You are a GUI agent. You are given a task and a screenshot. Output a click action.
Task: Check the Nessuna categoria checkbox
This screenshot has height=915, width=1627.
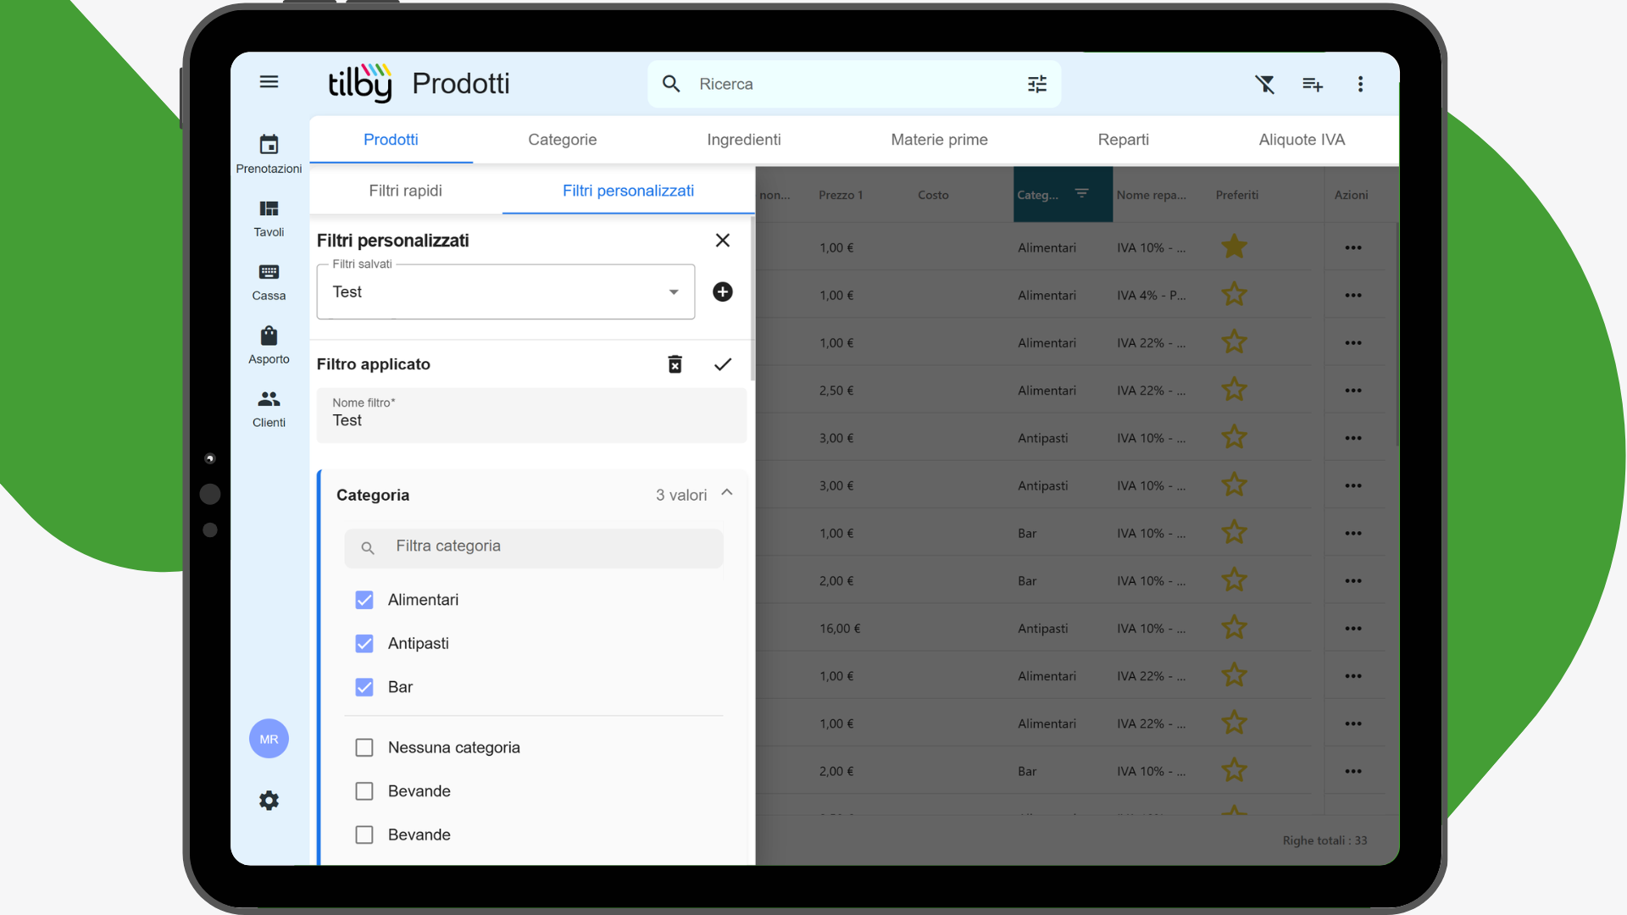[x=364, y=747]
